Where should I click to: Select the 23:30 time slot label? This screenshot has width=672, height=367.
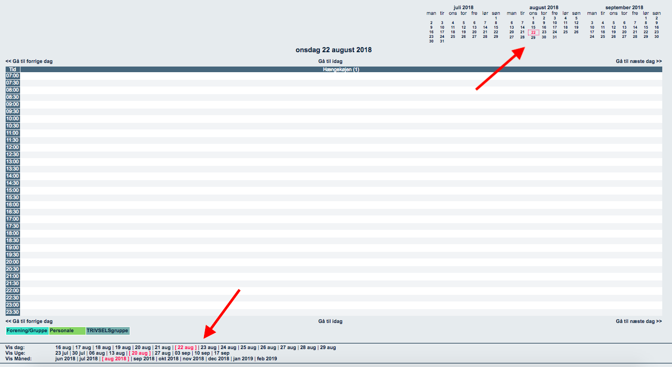pos(12,312)
